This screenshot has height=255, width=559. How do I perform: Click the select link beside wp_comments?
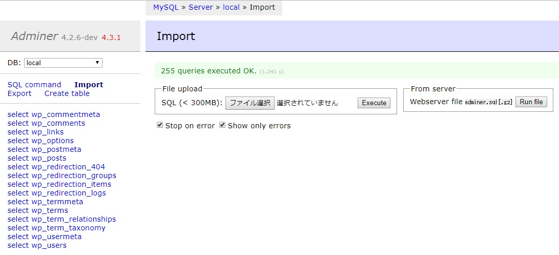click(18, 123)
